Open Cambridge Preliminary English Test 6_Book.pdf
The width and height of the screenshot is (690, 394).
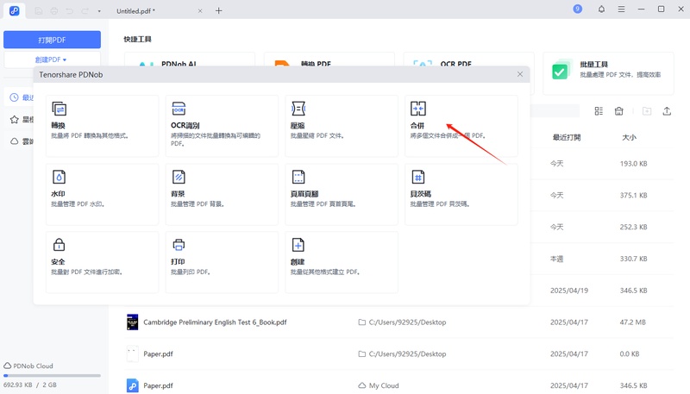tap(215, 322)
